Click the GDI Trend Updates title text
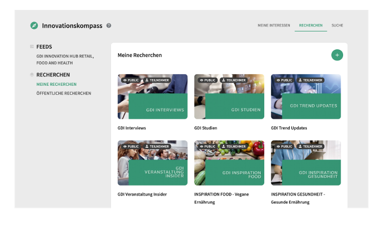383x226 pixels. [289, 128]
